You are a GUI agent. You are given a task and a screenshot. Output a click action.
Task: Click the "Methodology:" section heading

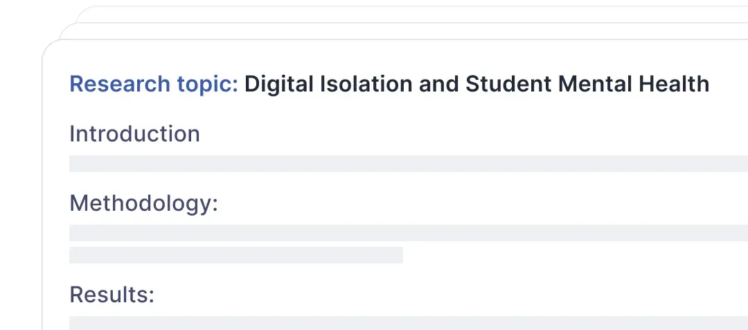143,204
